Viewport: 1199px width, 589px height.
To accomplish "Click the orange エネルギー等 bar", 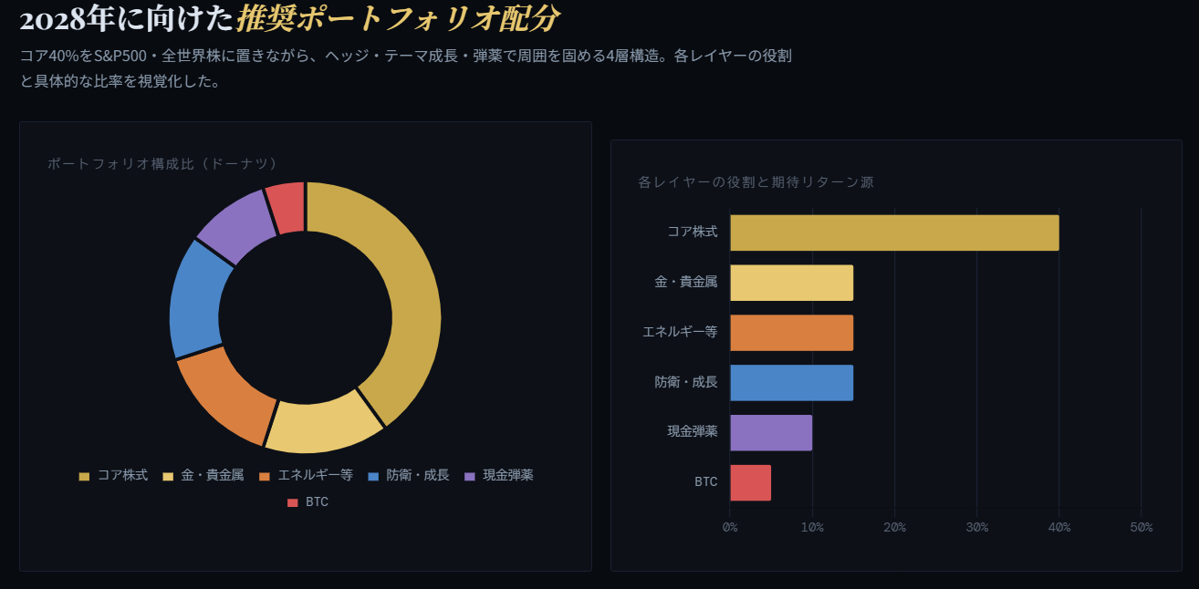I will (791, 333).
